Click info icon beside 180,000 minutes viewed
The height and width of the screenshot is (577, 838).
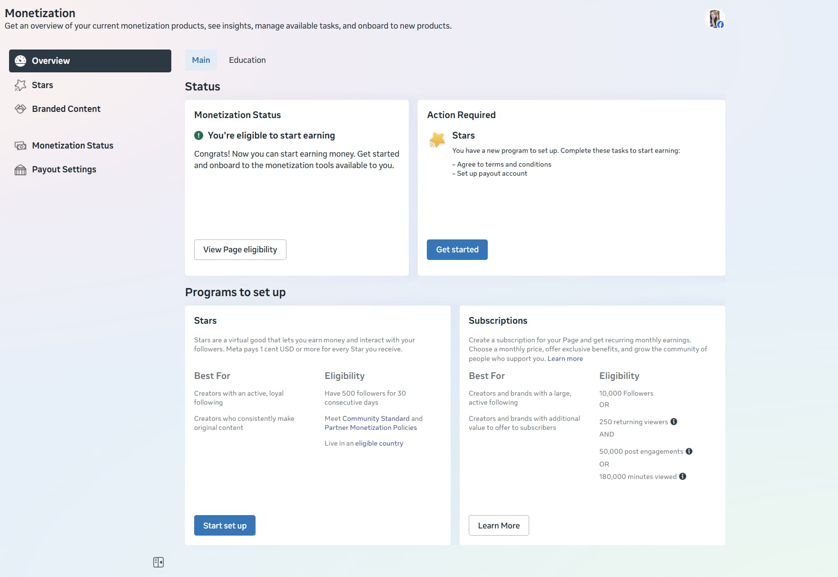pyautogui.click(x=682, y=477)
